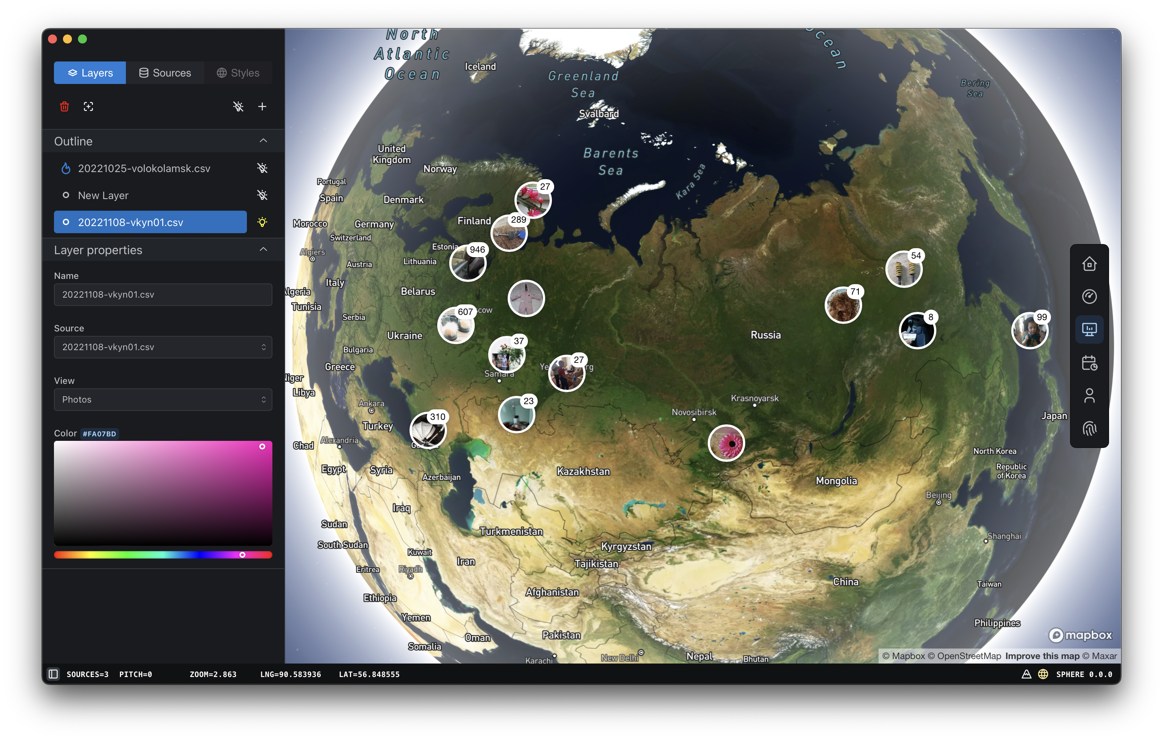
Task: Switch to the Sources tab
Action: (165, 73)
